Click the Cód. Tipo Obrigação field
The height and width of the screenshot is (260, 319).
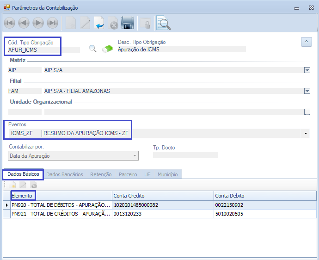point(44,50)
